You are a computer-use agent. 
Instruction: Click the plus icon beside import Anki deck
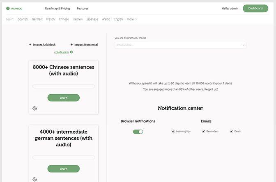(x=30, y=45)
